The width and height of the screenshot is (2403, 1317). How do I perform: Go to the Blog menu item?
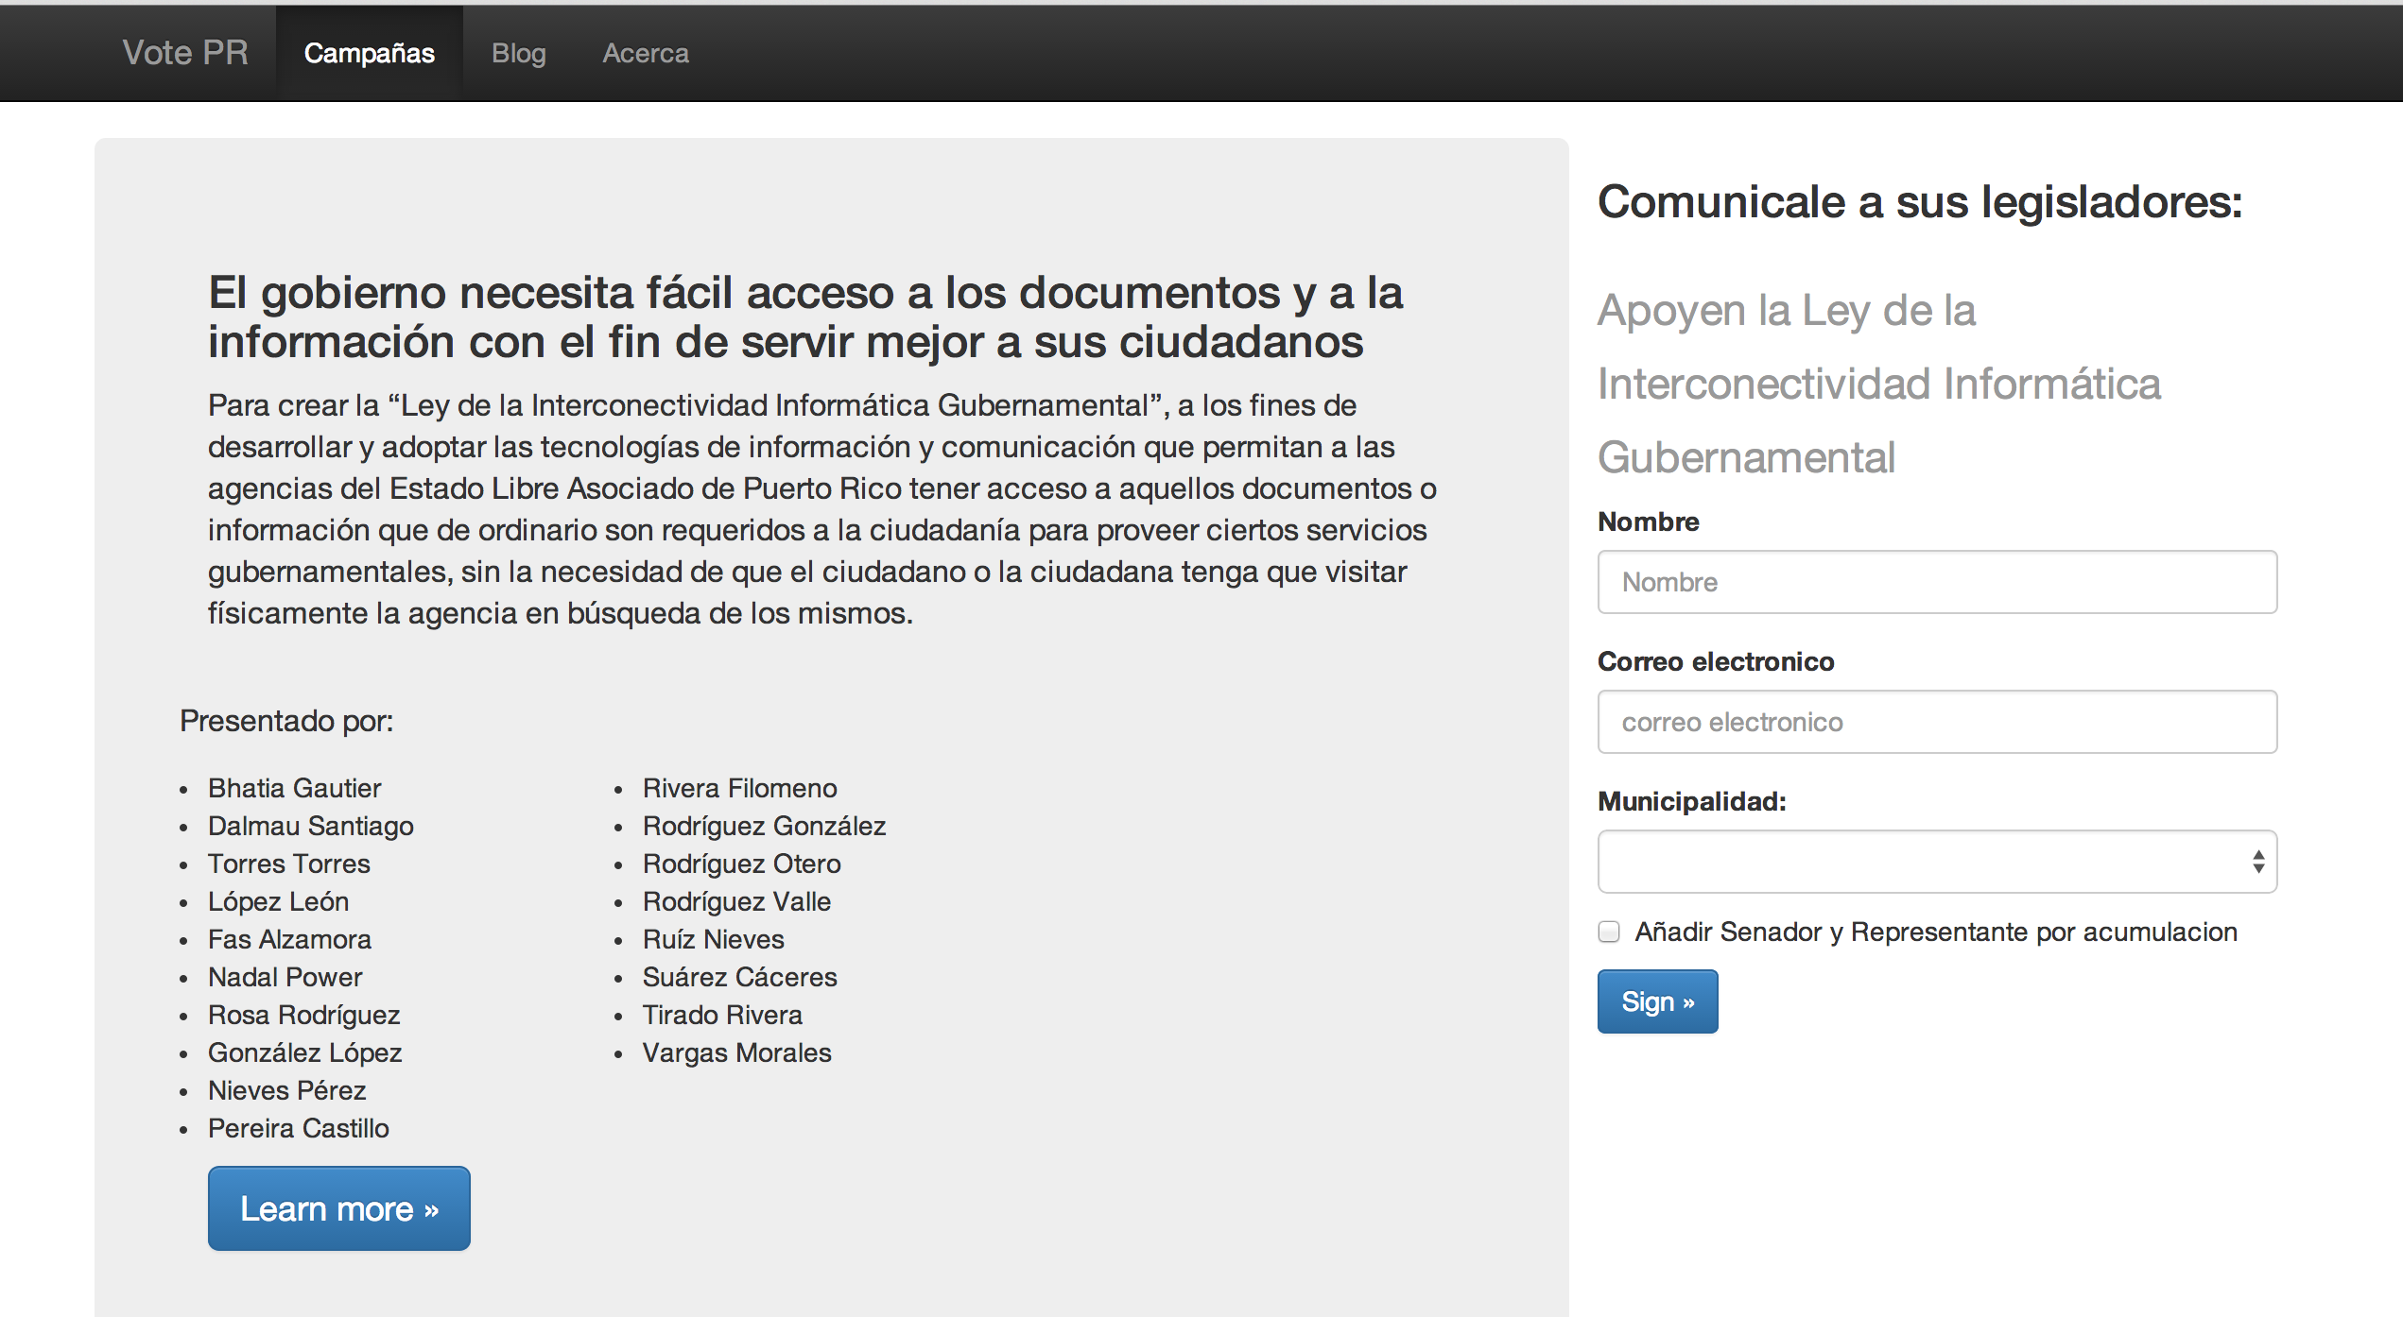tap(518, 53)
